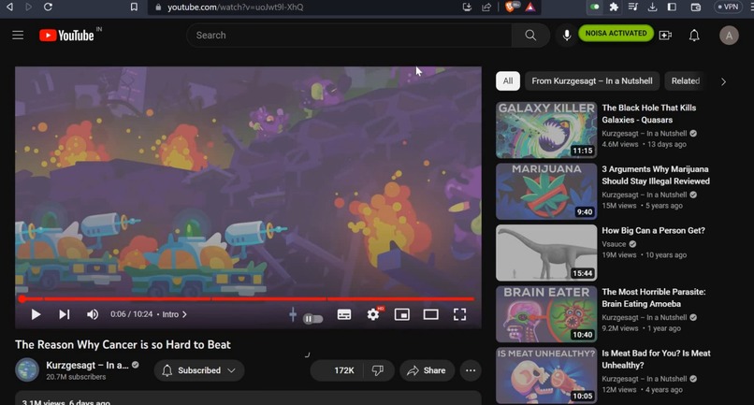Image resolution: width=754 pixels, height=405 pixels.
Task: Open the dinosaur thumbnail from Vsauce
Action: pos(546,253)
